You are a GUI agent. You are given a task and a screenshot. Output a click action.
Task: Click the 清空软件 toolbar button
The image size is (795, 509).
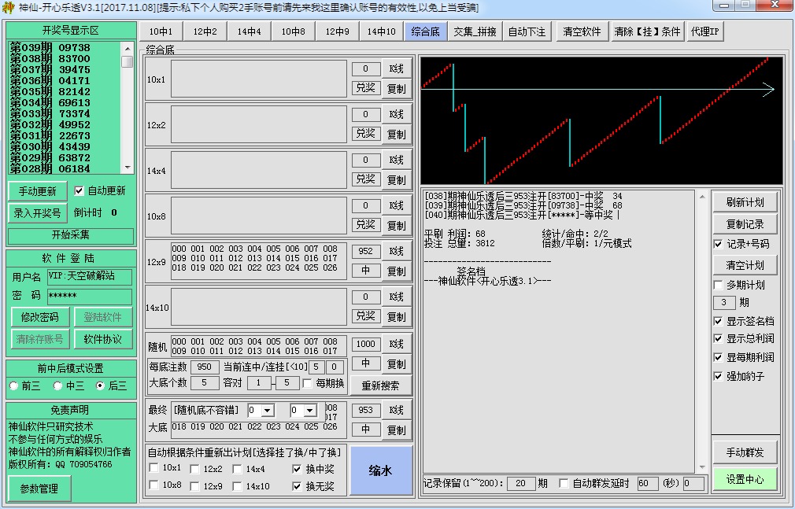click(x=581, y=32)
